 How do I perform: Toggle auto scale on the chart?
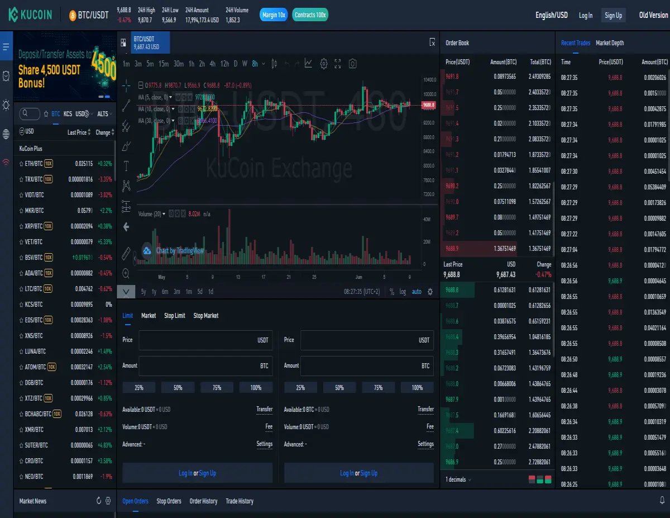coord(417,292)
